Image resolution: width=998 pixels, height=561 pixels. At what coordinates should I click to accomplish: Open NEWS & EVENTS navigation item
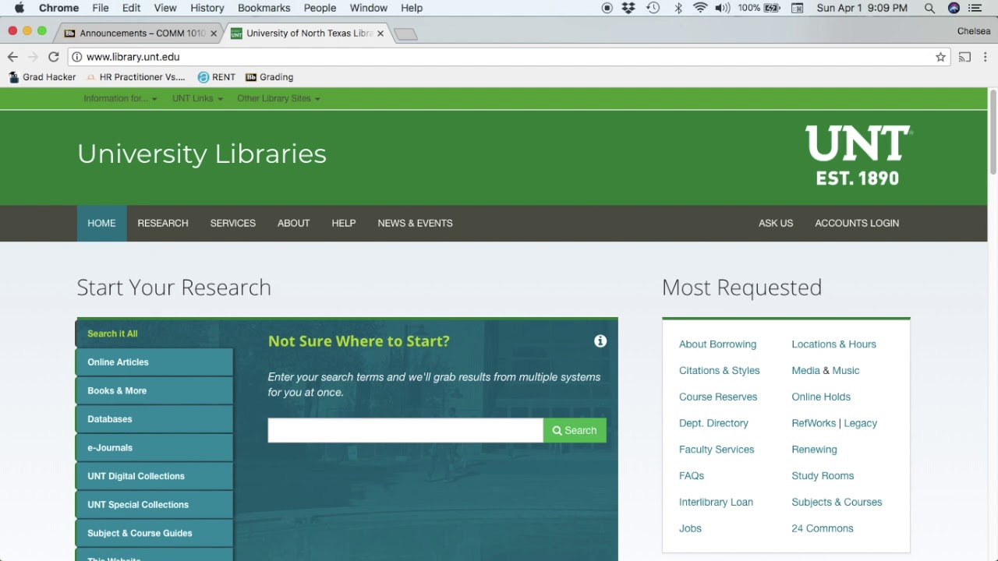tap(415, 224)
